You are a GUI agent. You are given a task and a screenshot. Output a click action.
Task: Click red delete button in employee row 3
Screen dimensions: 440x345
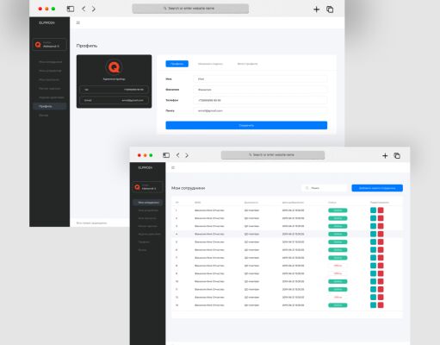pos(381,226)
